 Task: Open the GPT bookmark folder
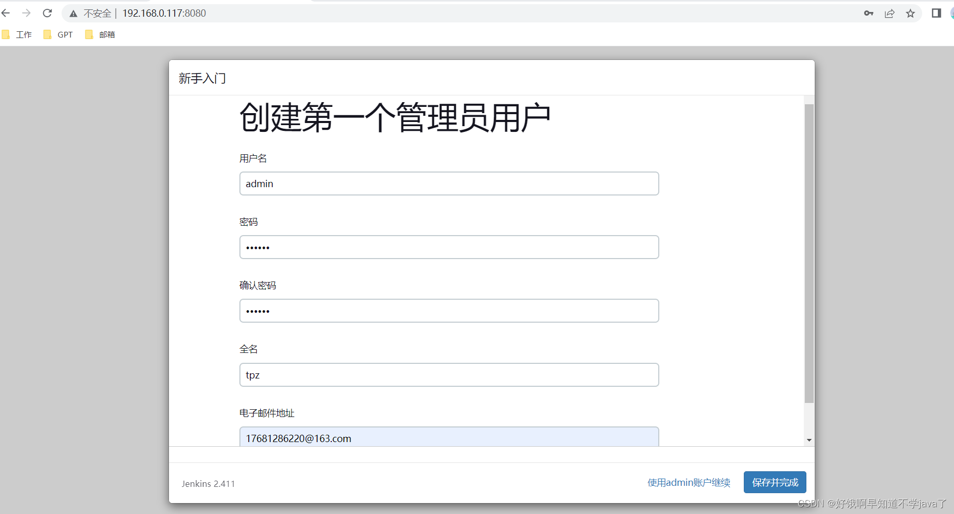(x=58, y=34)
